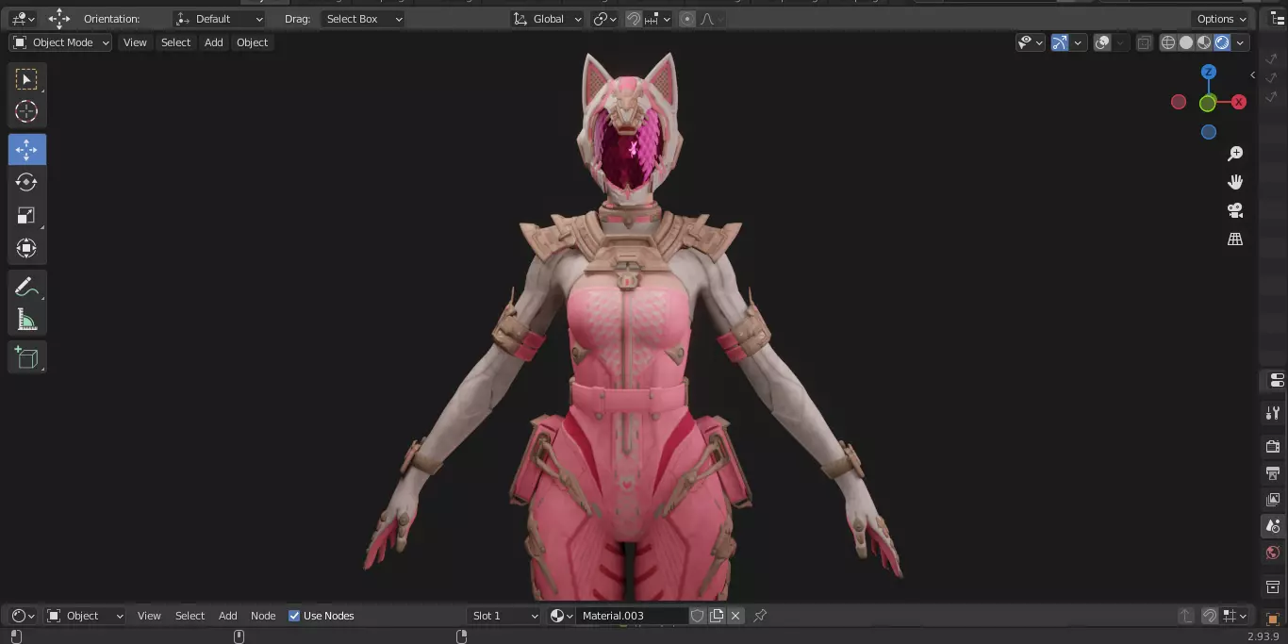
Task: Open the snapping elements dropdown
Action: pos(660,19)
